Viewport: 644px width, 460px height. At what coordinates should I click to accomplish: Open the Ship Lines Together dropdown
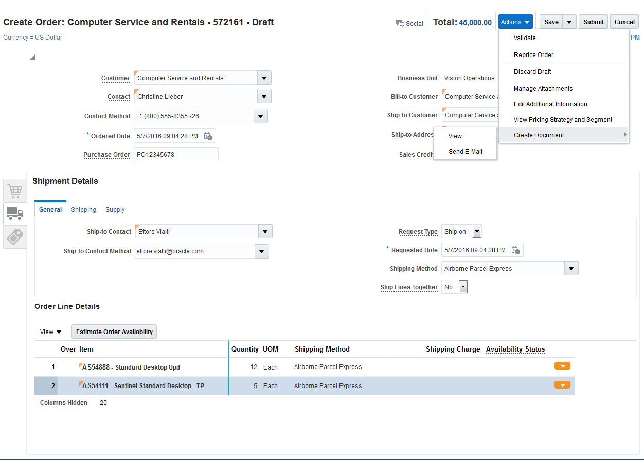tap(463, 287)
